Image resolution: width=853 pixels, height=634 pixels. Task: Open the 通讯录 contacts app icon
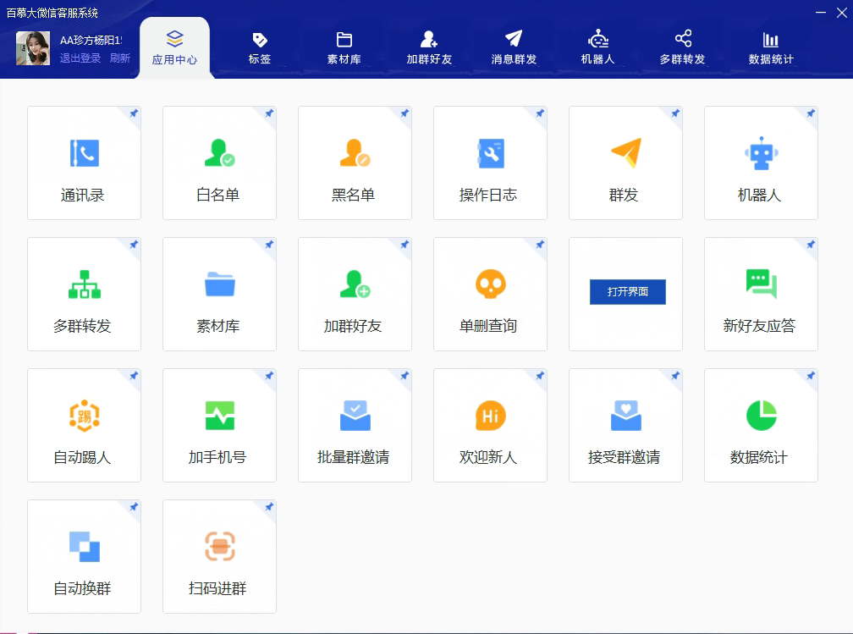[84, 153]
